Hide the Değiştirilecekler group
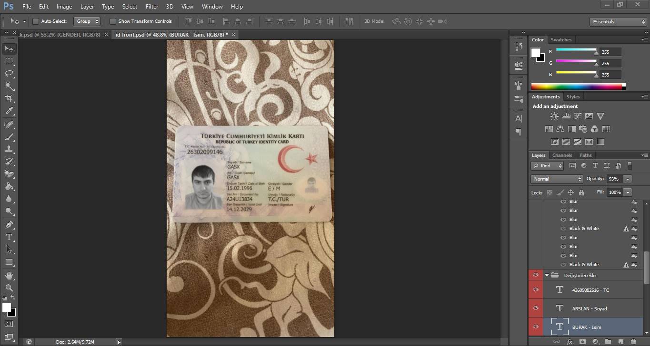 (x=536, y=275)
